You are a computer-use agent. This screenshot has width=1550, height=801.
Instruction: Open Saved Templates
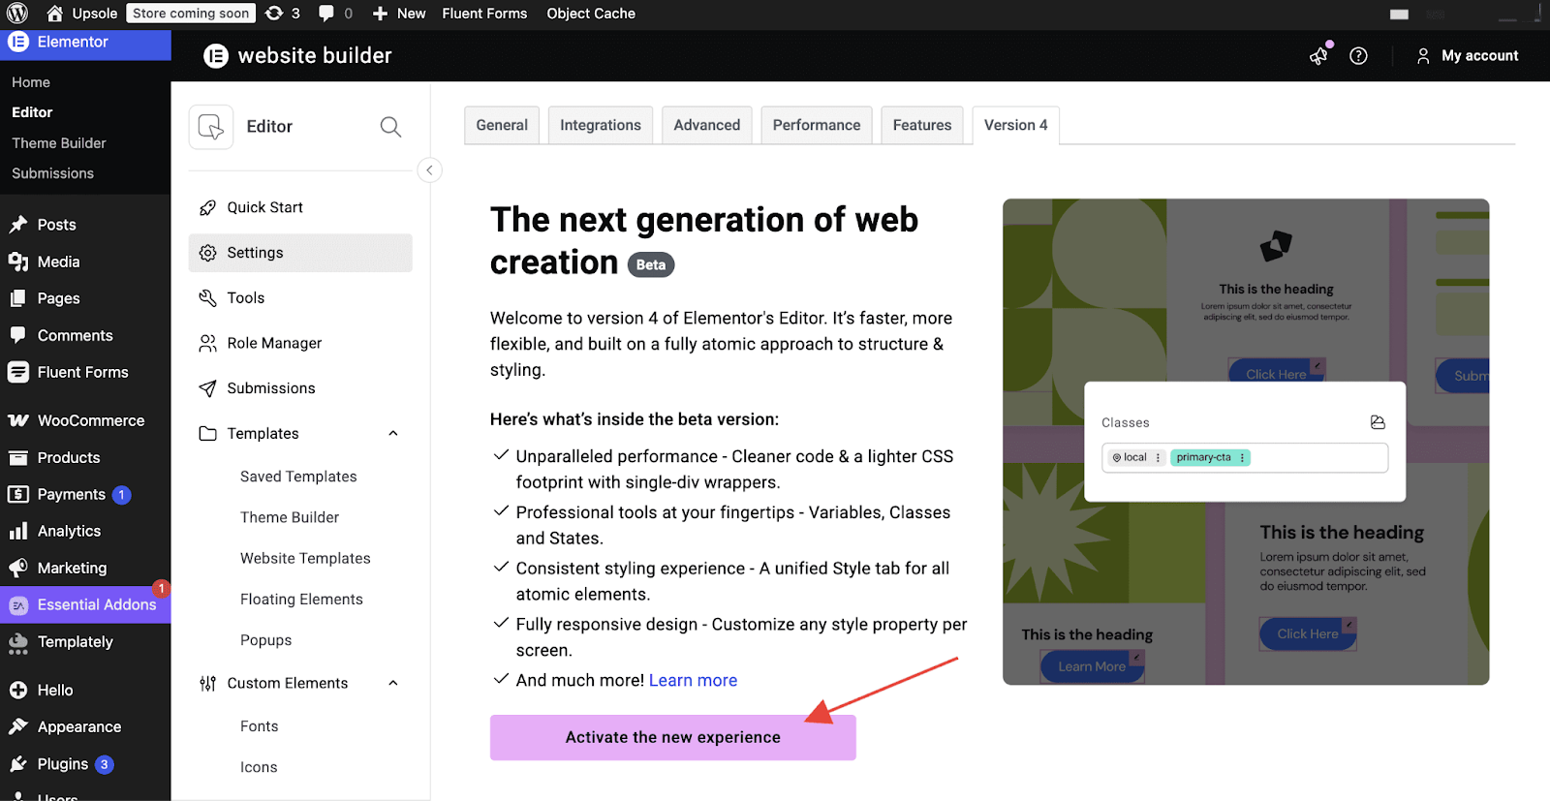[x=298, y=477]
